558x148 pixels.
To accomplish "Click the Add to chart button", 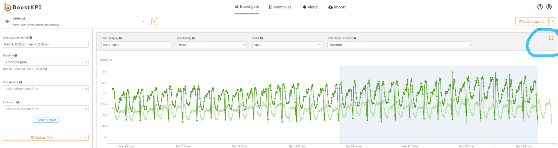I will click(x=46, y=120).
